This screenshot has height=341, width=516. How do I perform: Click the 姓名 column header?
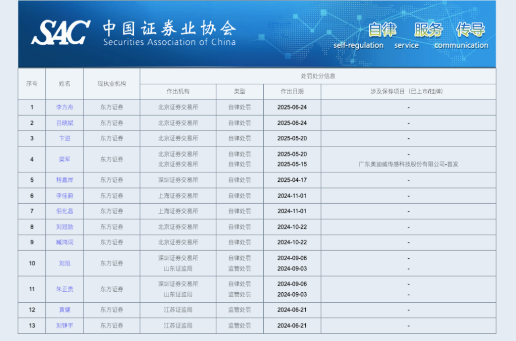(x=64, y=84)
